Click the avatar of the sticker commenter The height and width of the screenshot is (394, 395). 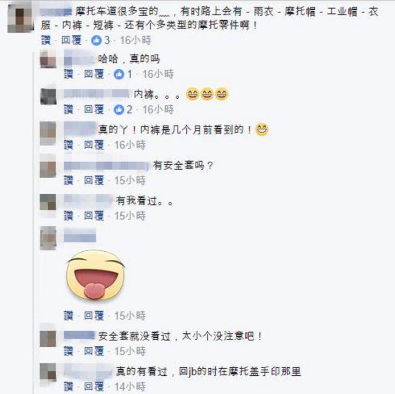48,238
